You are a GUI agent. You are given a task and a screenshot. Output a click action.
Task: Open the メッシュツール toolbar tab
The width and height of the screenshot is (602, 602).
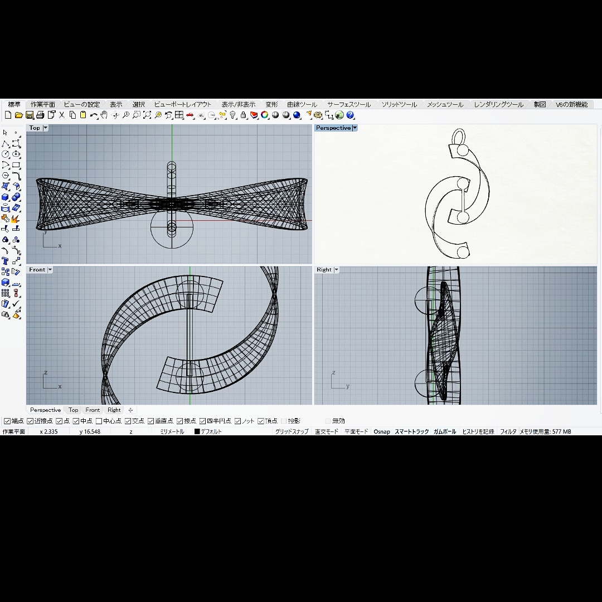click(445, 104)
